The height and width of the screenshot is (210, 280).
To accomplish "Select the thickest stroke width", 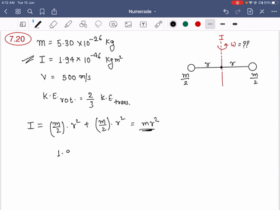I will [235, 24].
